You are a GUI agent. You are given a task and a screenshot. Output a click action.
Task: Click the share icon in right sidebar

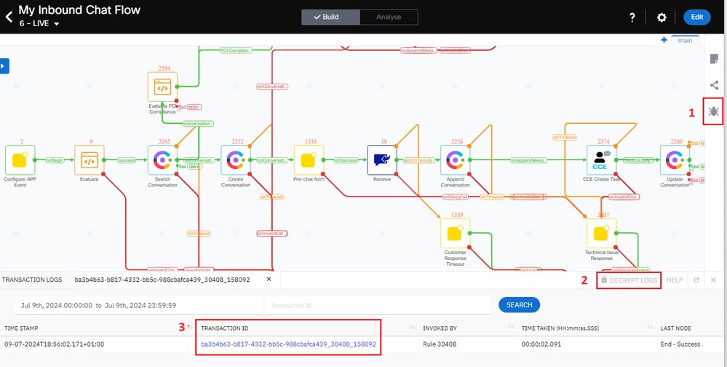click(x=714, y=85)
